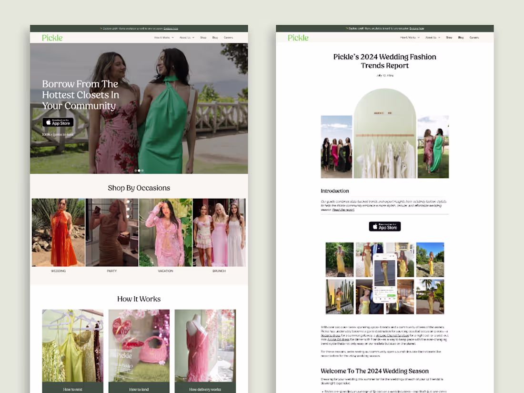The width and height of the screenshot is (524, 393).
Task: Open the WEDDING occasion category
Action: tap(58, 232)
